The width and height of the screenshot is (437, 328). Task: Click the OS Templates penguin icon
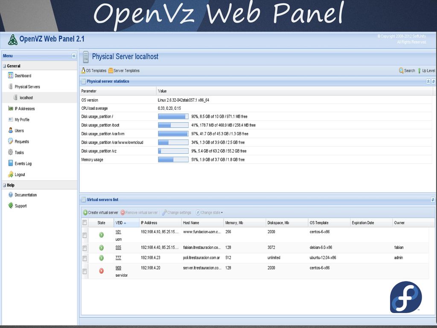[x=83, y=70]
